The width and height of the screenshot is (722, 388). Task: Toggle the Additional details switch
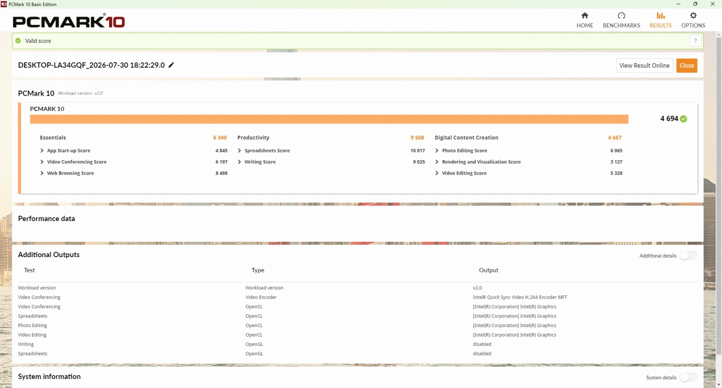[689, 256]
